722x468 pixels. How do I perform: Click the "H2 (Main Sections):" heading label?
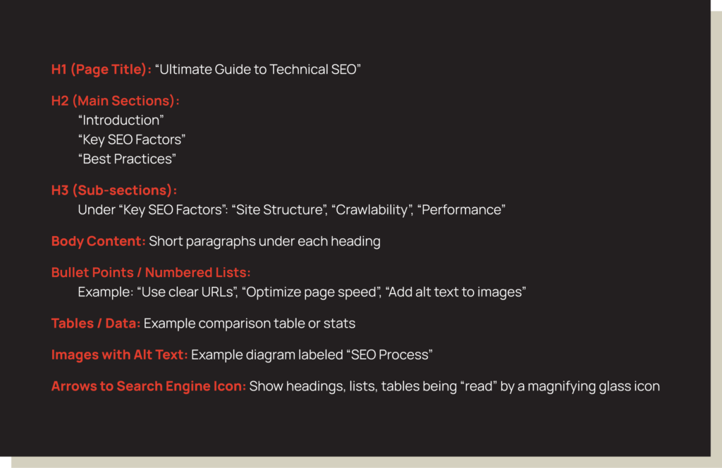[115, 101]
